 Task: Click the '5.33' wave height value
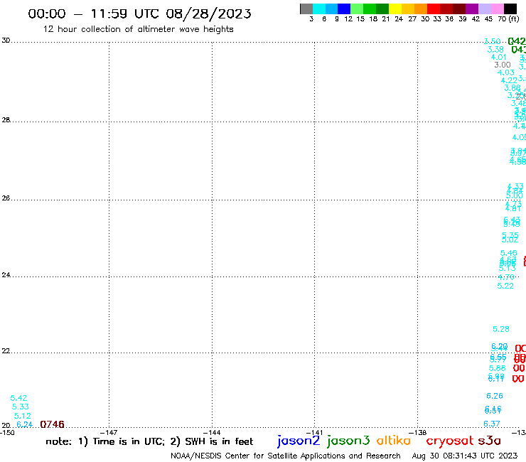click(21, 407)
